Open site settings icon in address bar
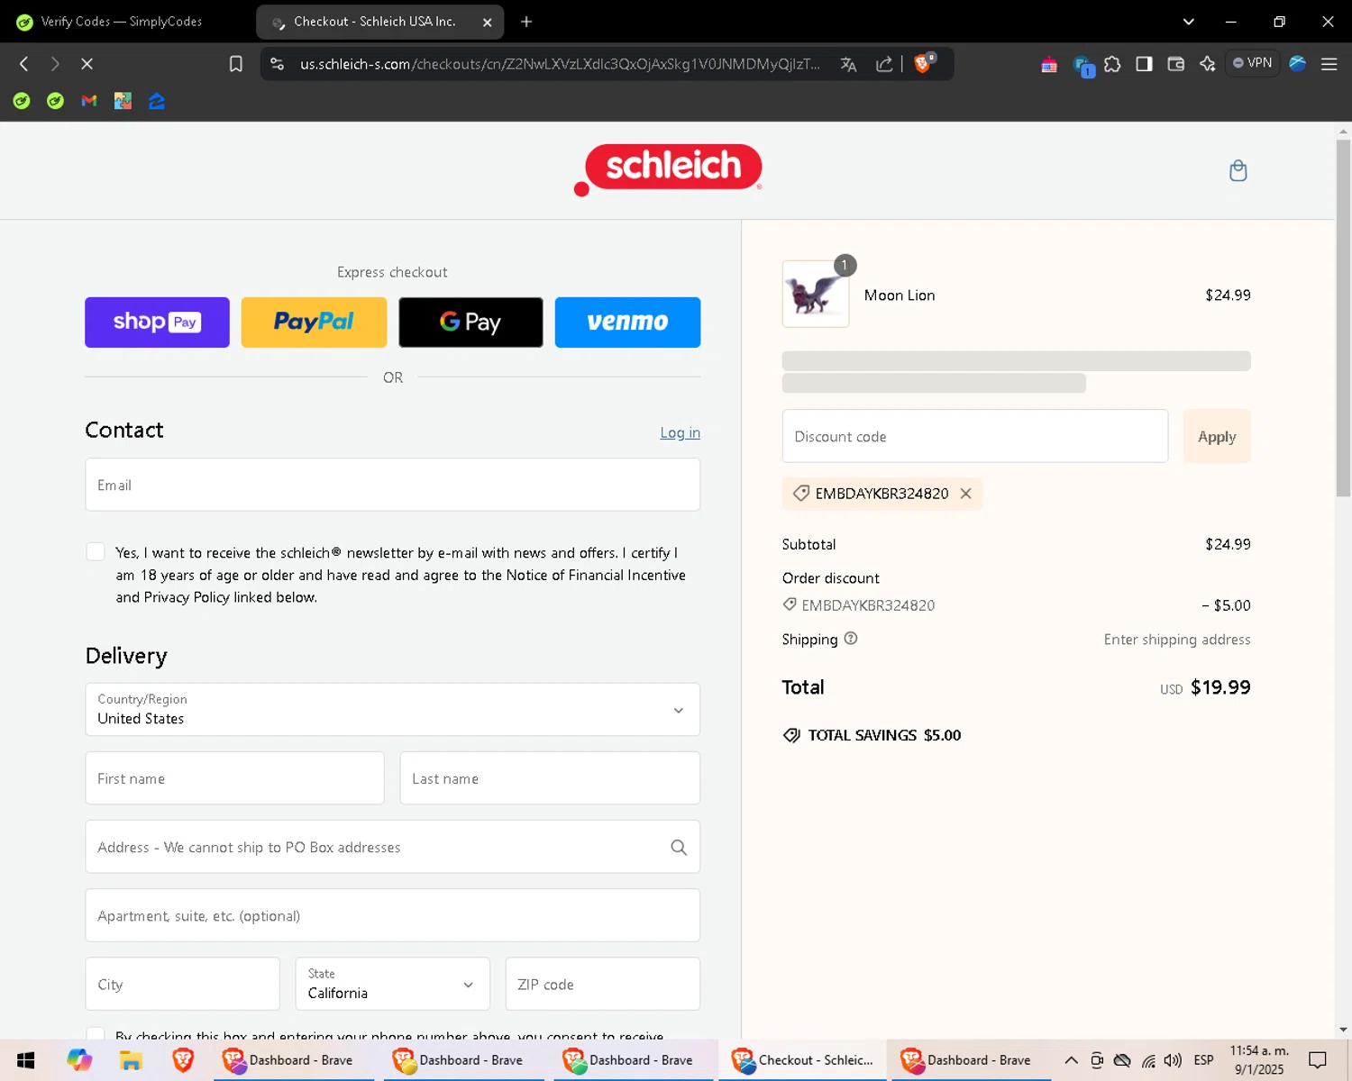1352x1081 pixels. 278,64
